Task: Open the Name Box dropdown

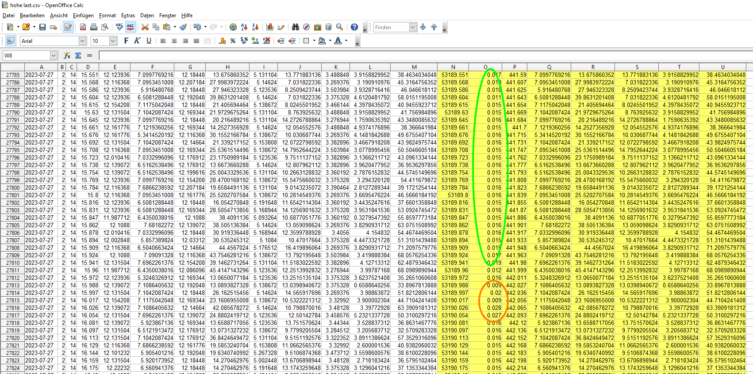Action: pyautogui.click(x=54, y=55)
